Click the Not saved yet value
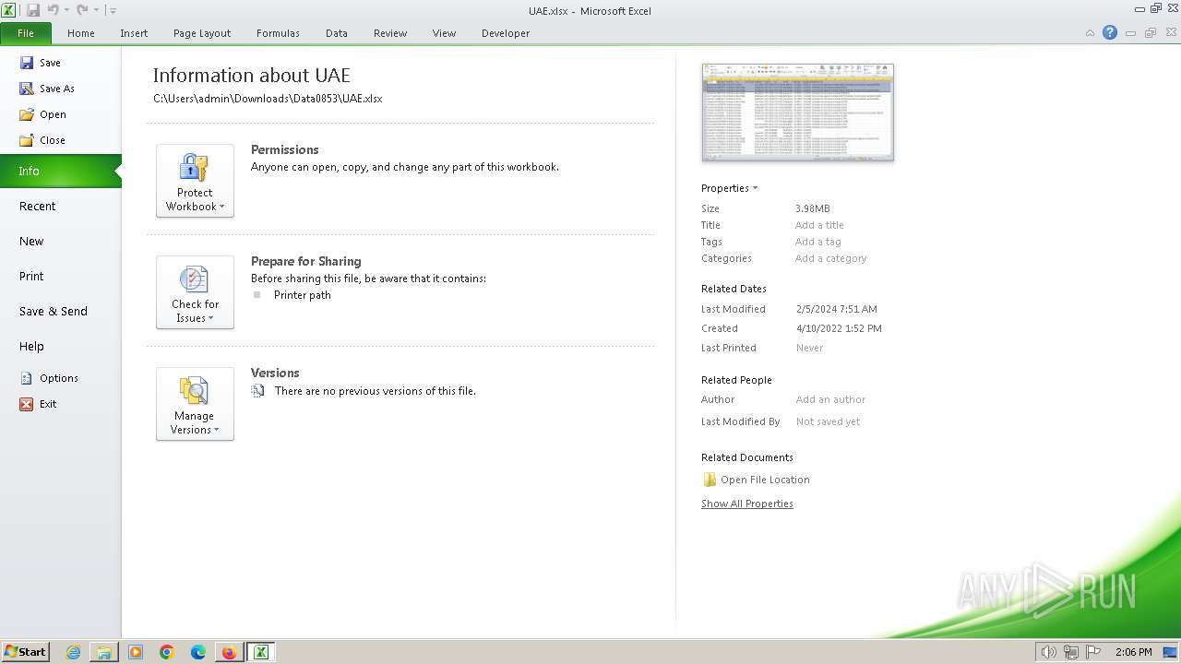The height and width of the screenshot is (664, 1181). [828, 421]
